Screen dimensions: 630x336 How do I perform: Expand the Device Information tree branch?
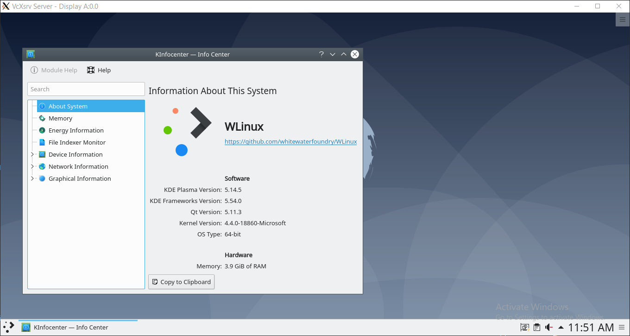pos(32,154)
